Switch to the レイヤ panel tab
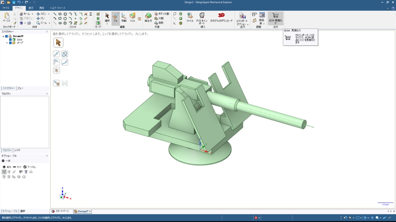Image resolution: width=396 pixels, height=222 pixels. (x=17, y=150)
